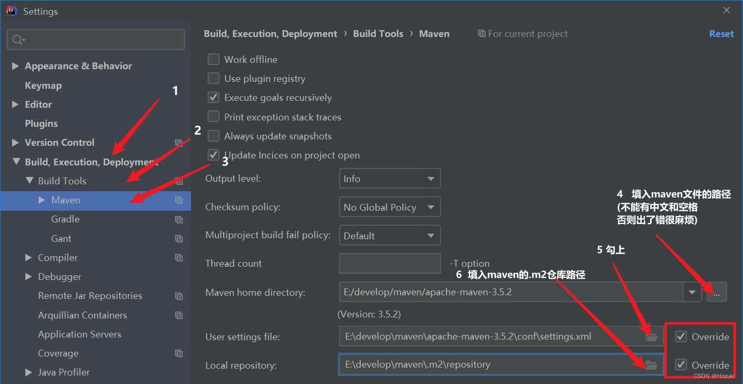Click Reset link at top right
The height and width of the screenshot is (384, 743).
[721, 34]
